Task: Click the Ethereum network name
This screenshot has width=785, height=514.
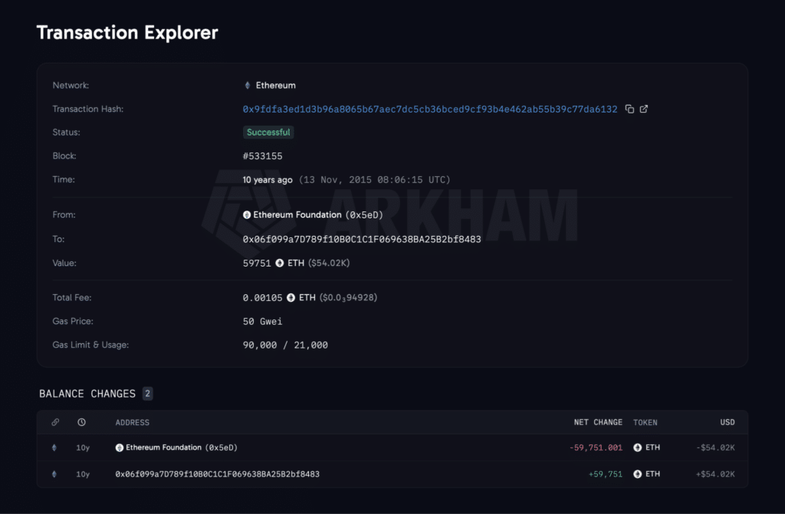Action: click(x=276, y=86)
